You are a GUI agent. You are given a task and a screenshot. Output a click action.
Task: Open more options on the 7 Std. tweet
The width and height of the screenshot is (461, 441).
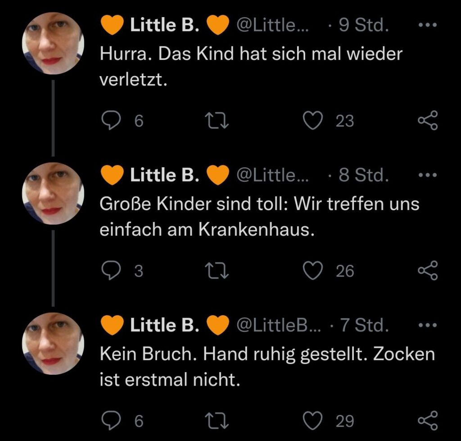point(427,325)
